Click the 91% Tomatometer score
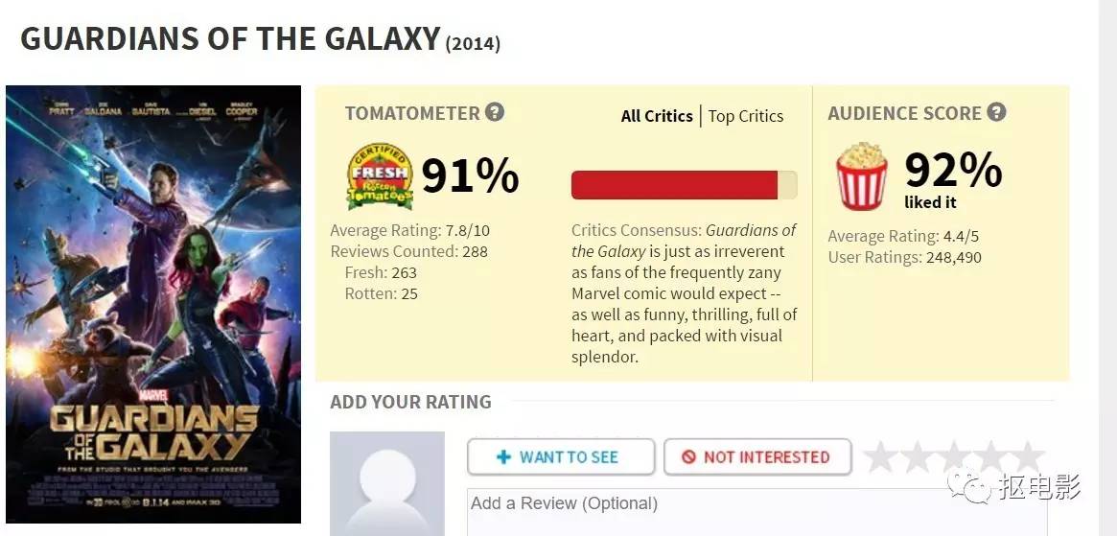This screenshot has height=536, width=1117. coord(470,176)
